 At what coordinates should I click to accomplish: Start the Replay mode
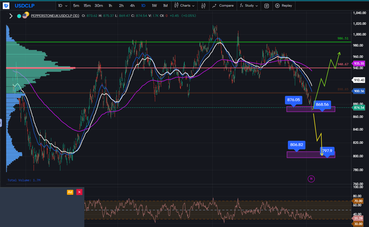coord(284,6)
